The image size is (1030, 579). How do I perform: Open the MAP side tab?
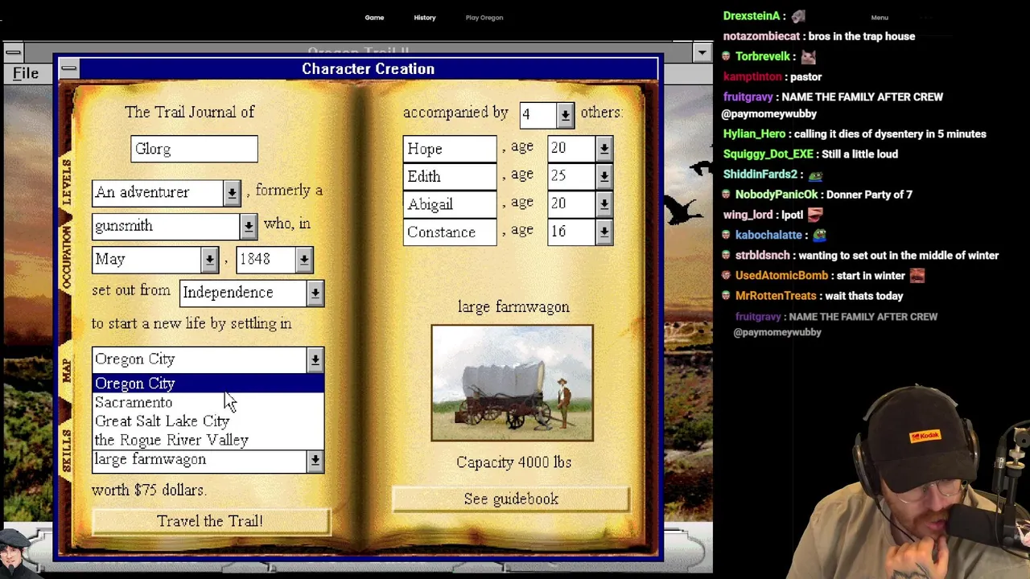[67, 370]
